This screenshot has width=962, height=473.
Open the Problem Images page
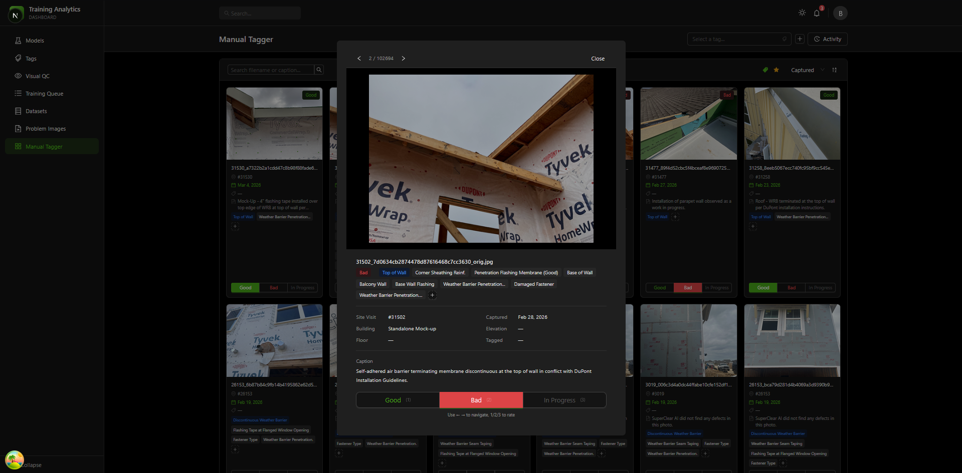coord(52,129)
